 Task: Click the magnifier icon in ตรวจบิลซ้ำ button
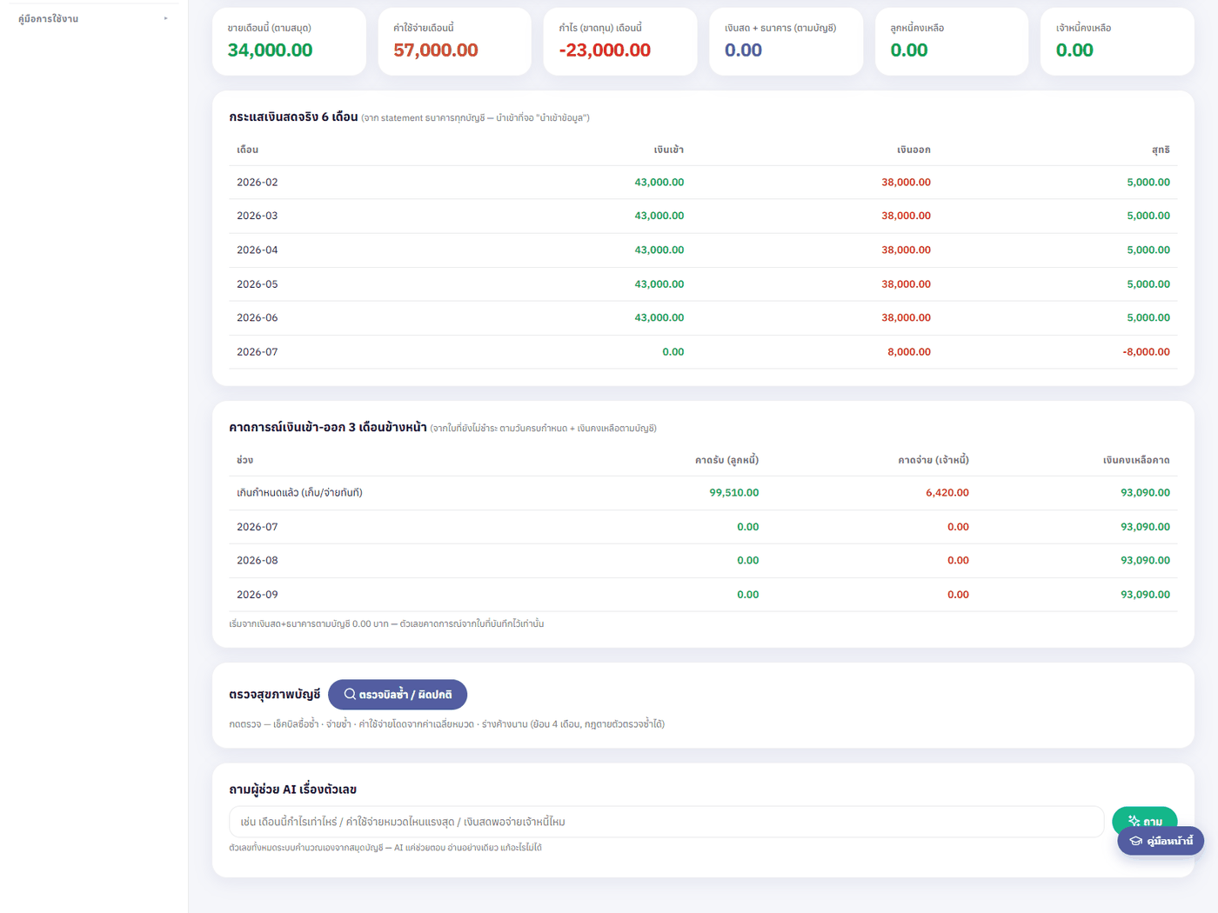(350, 695)
